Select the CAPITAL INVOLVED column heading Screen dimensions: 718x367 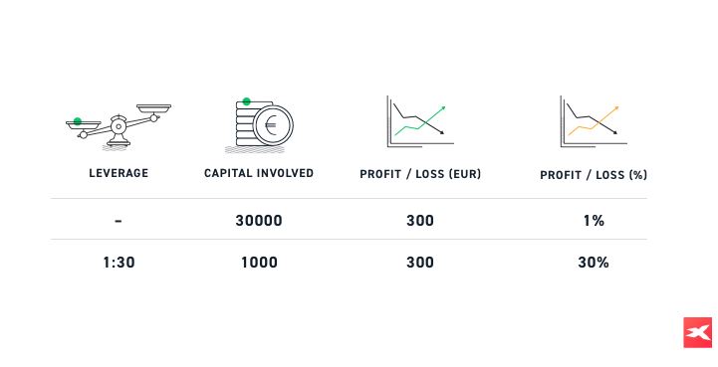pyautogui.click(x=259, y=173)
